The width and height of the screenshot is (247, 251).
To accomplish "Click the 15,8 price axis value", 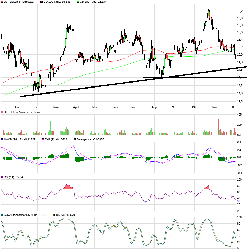I will (240, 25).
